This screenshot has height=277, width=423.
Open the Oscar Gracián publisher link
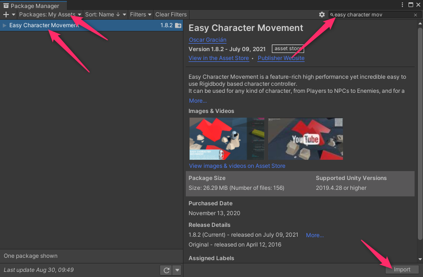point(207,40)
